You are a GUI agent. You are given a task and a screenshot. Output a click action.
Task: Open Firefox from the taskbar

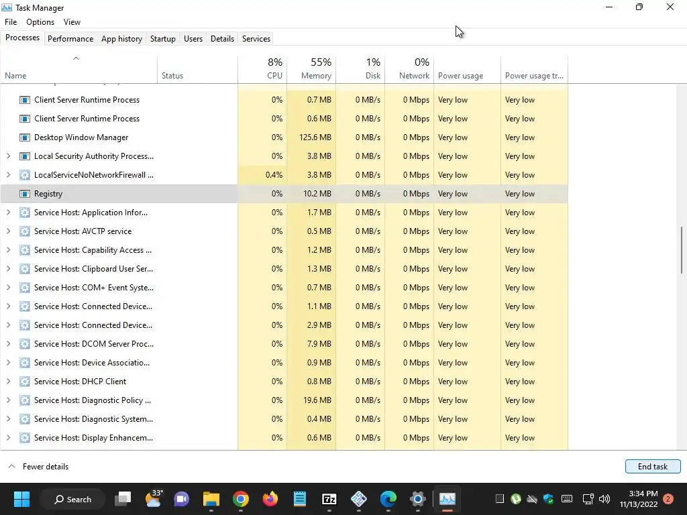[x=270, y=499]
